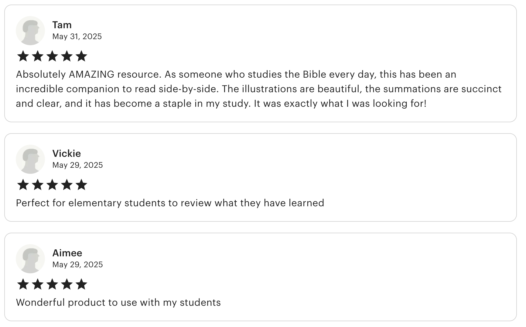Open reviewer name Tam
Screen dimensions: 526x327
62,25
